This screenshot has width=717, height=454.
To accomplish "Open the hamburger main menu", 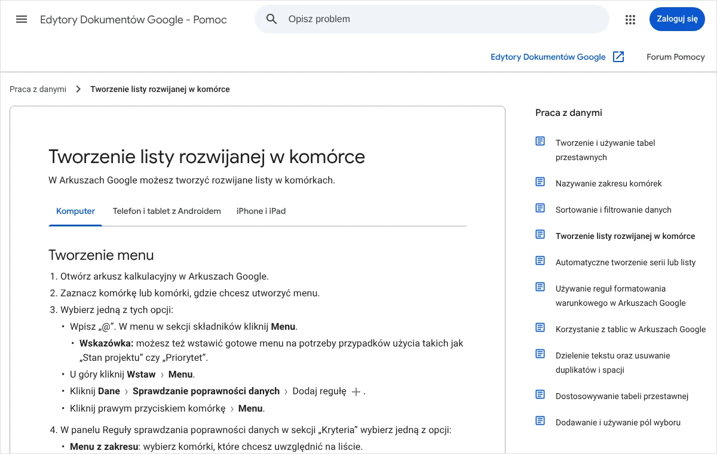I will tap(22, 19).
